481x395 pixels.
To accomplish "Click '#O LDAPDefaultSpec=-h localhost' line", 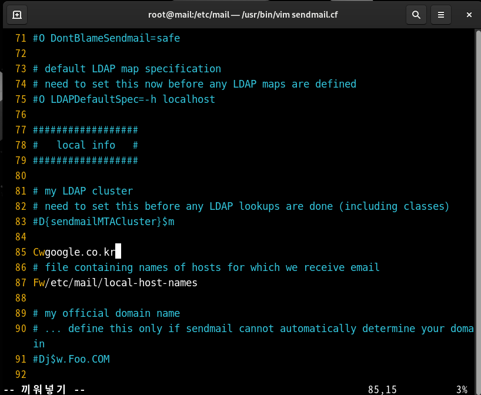I will point(124,99).
